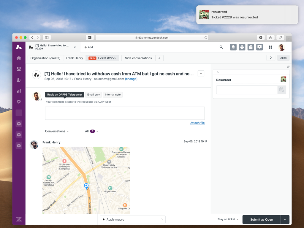Switch to Side conversations tab
The width and height of the screenshot is (304, 228).
click(x=138, y=58)
